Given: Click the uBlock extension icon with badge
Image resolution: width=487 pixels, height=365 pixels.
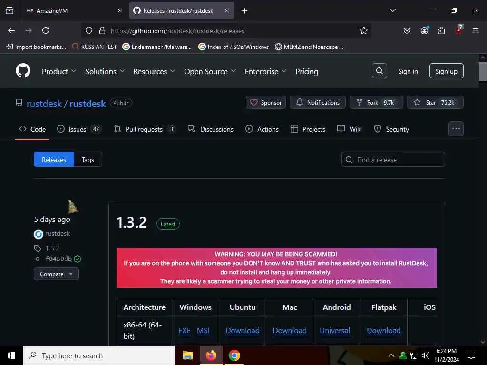Looking at the screenshot, I should [459, 30].
